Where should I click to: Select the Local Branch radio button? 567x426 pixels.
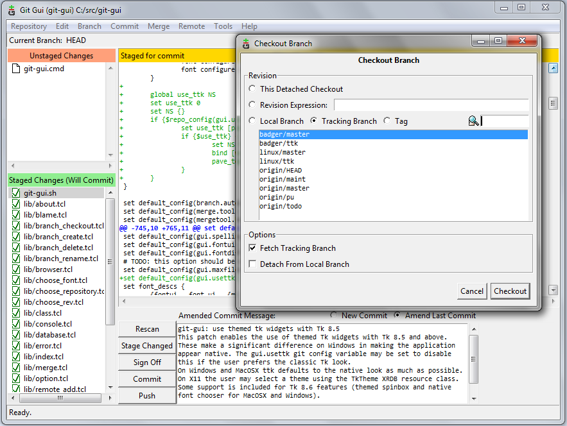252,121
